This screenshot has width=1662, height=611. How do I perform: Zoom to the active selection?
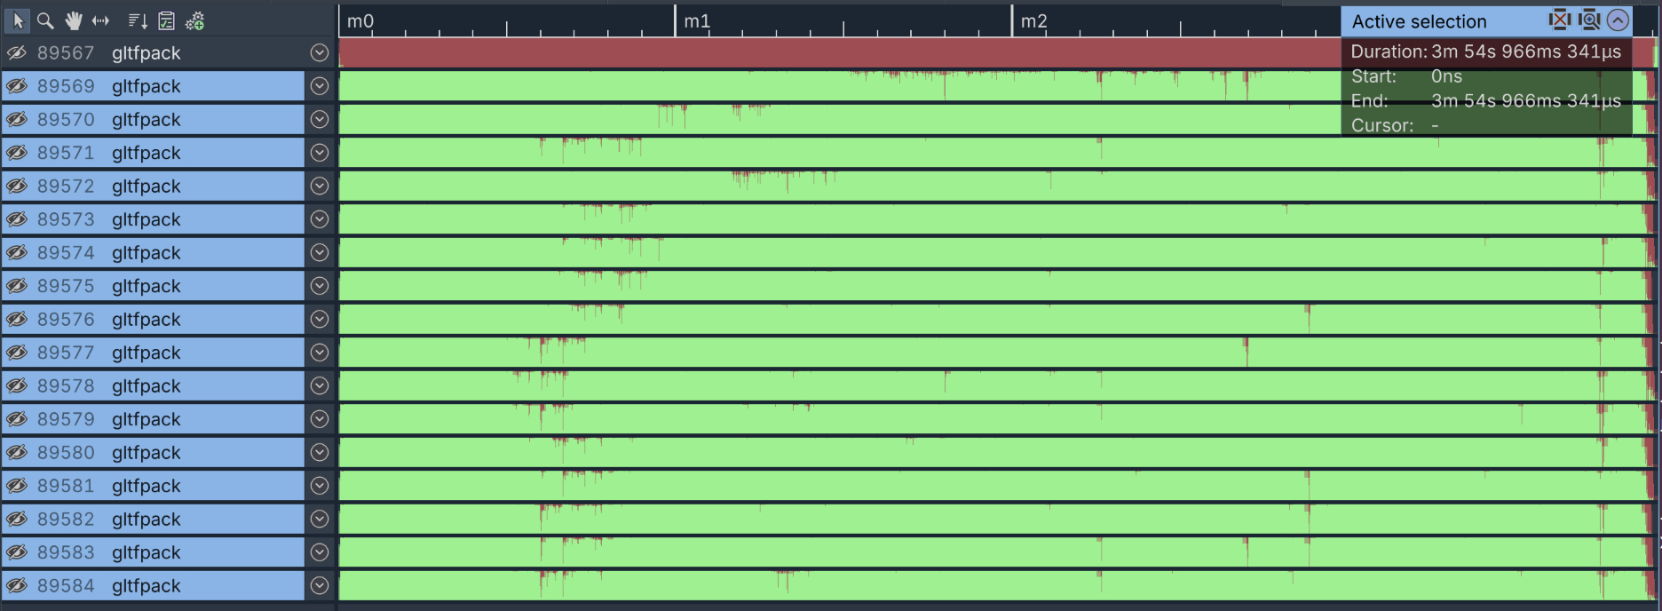[x=1589, y=20]
